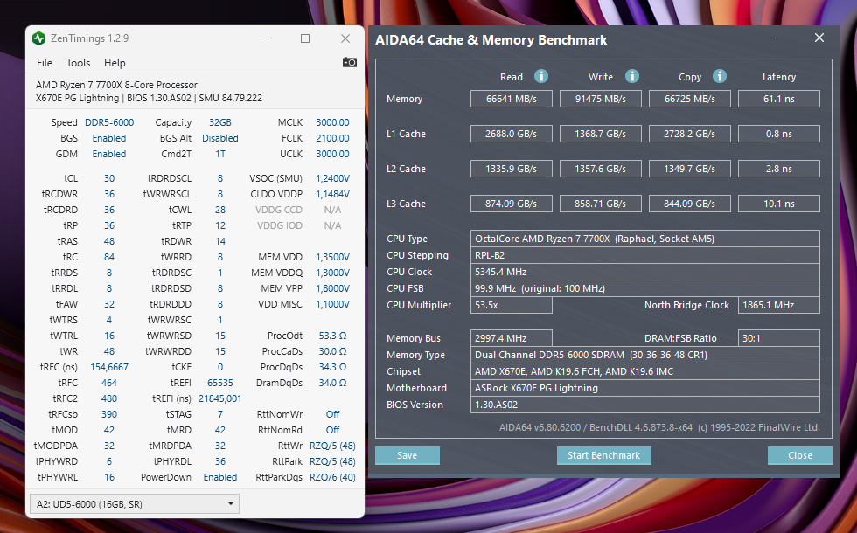The image size is (857, 533).
Task: Click the Memory Type Dual Channel DDR5-6000 field
Action: point(645,355)
